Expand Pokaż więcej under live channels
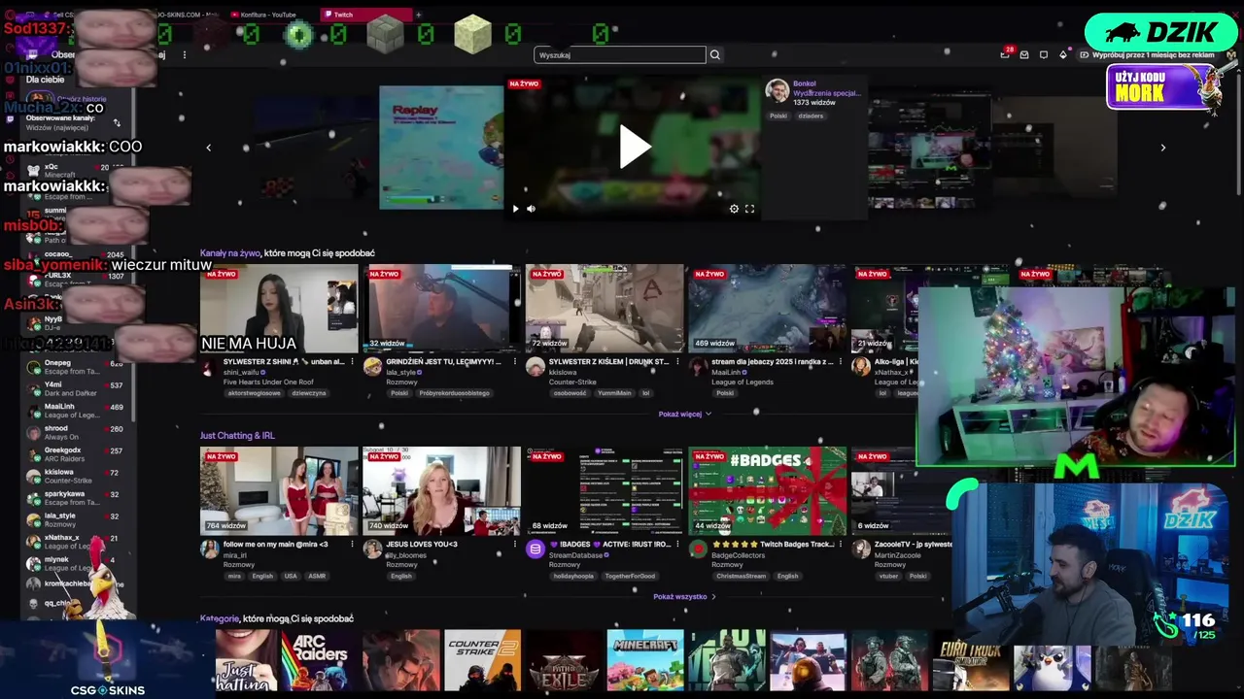This screenshot has height=699, width=1244. 684,414
